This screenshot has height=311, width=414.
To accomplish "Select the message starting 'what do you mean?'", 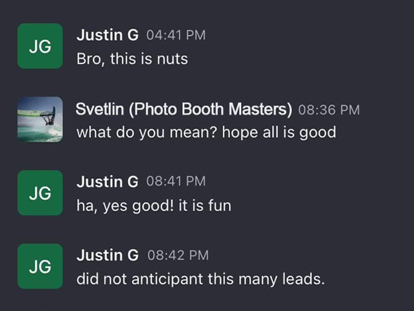I will pos(206,133).
